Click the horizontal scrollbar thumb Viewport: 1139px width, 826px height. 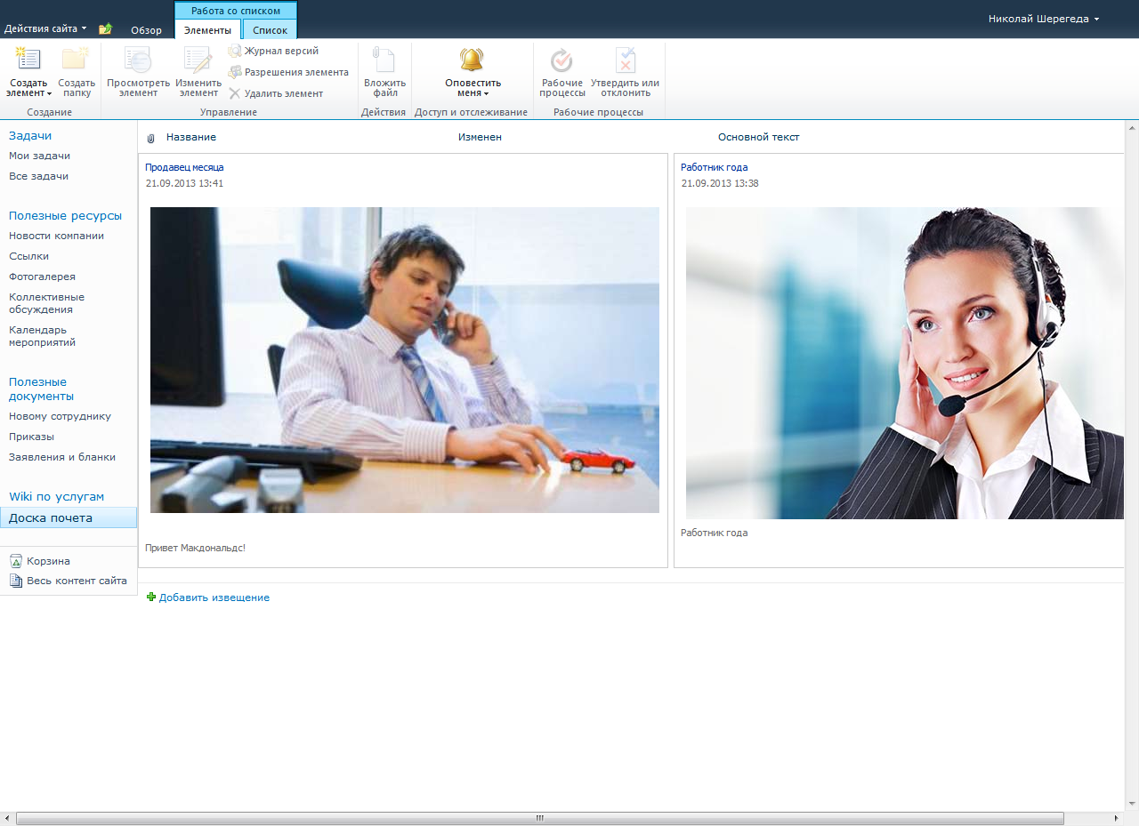coord(539,818)
